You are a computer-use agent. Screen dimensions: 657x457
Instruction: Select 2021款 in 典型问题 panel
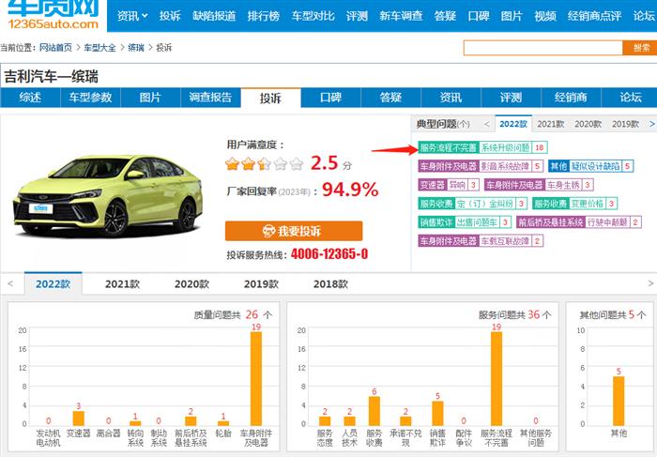pyautogui.click(x=551, y=124)
